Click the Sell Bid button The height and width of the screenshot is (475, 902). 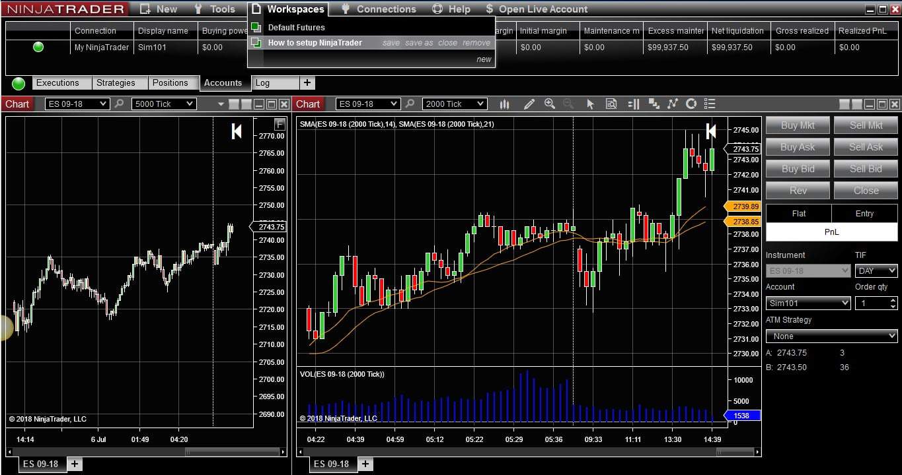pos(866,169)
